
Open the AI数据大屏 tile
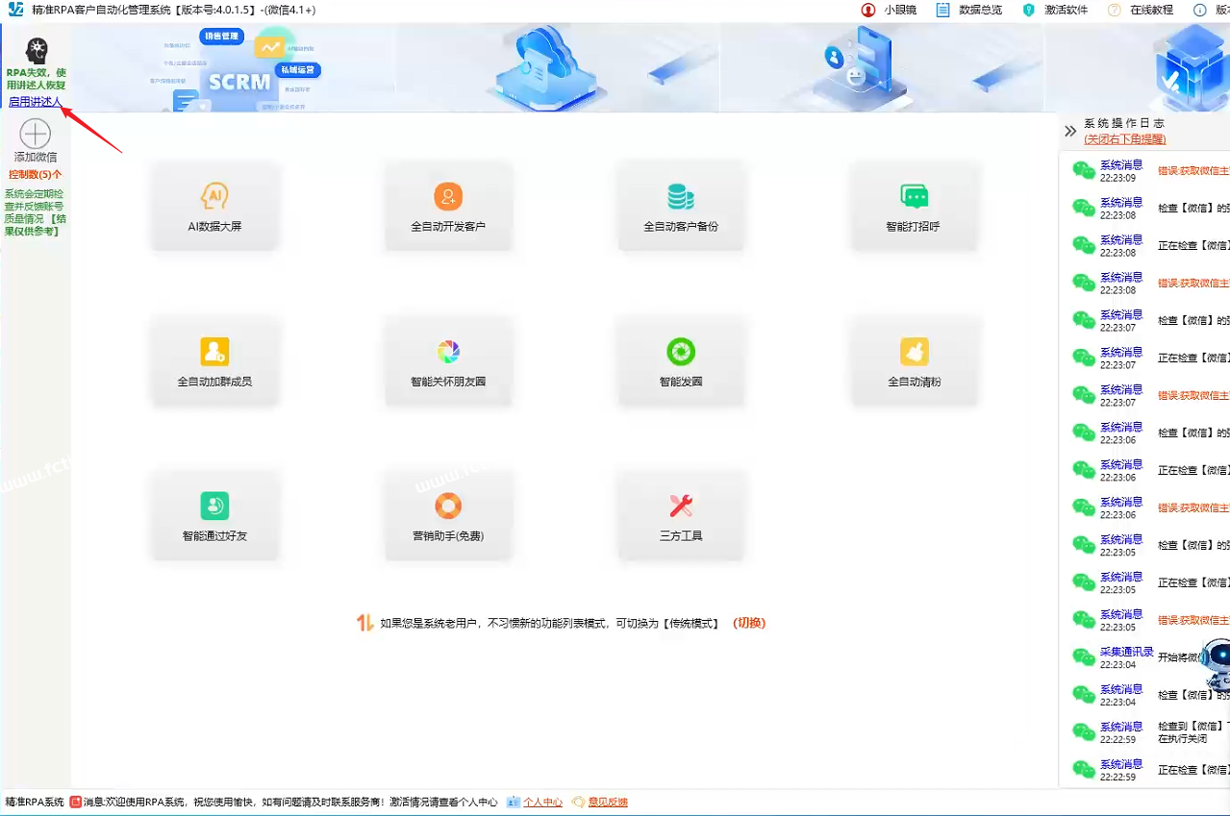pyautogui.click(x=215, y=207)
